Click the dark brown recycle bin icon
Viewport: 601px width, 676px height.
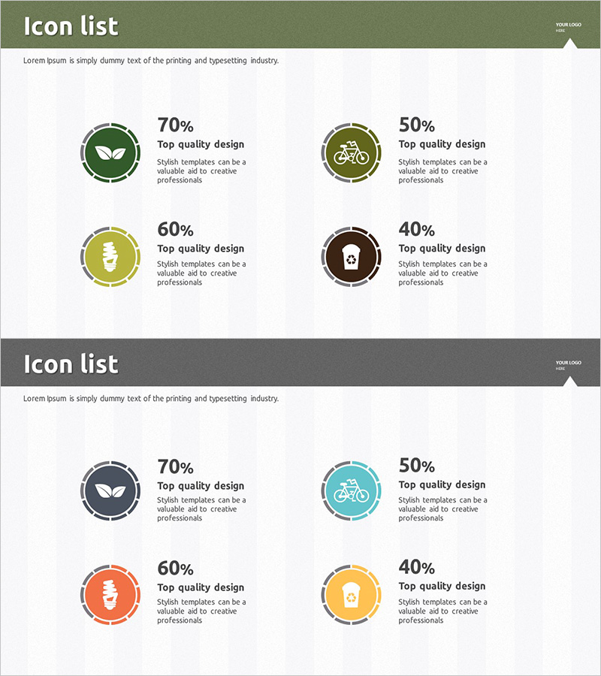[352, 257]
